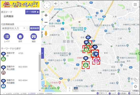Click result A 神原中学校

click(10, 54)
